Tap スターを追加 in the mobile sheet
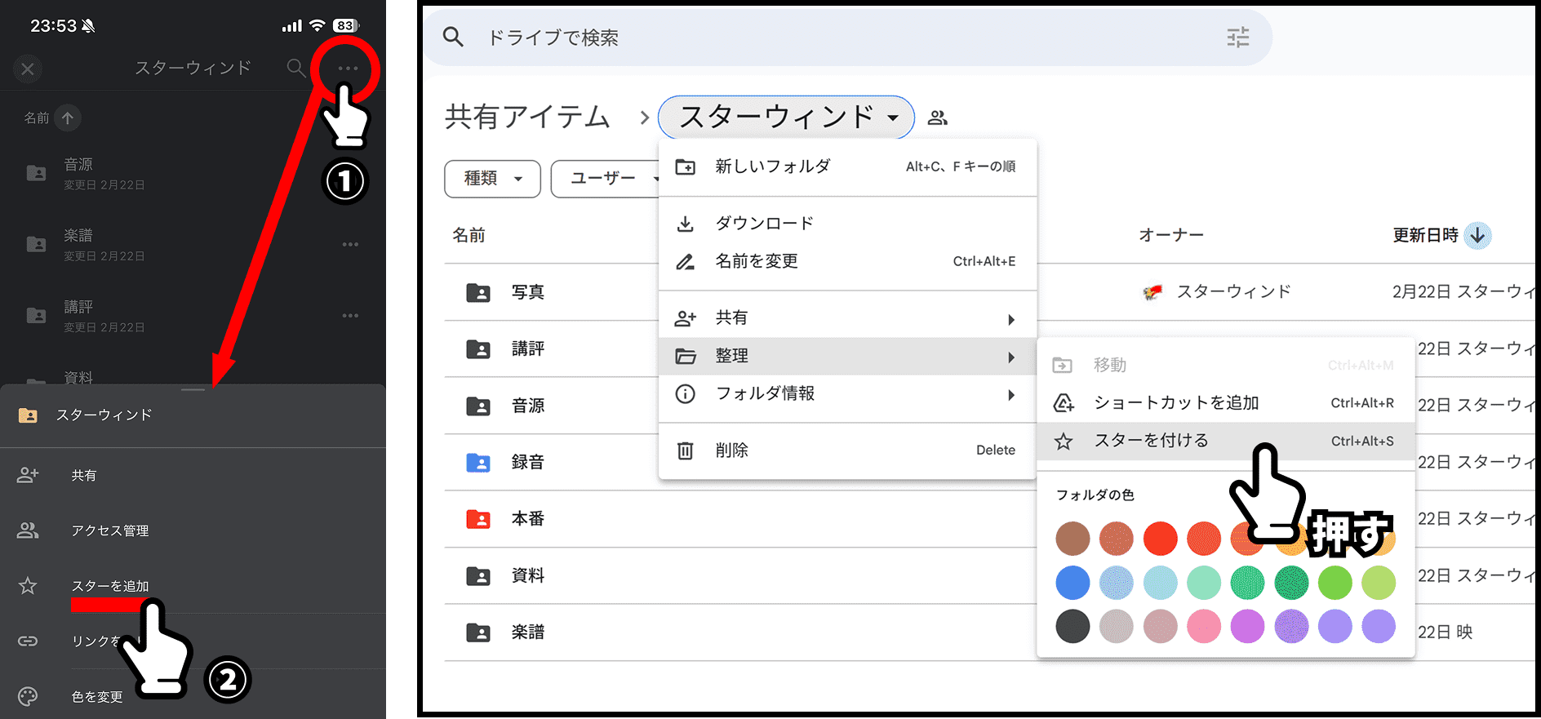Screen dimensions: 1541x719 pos(109,586)
